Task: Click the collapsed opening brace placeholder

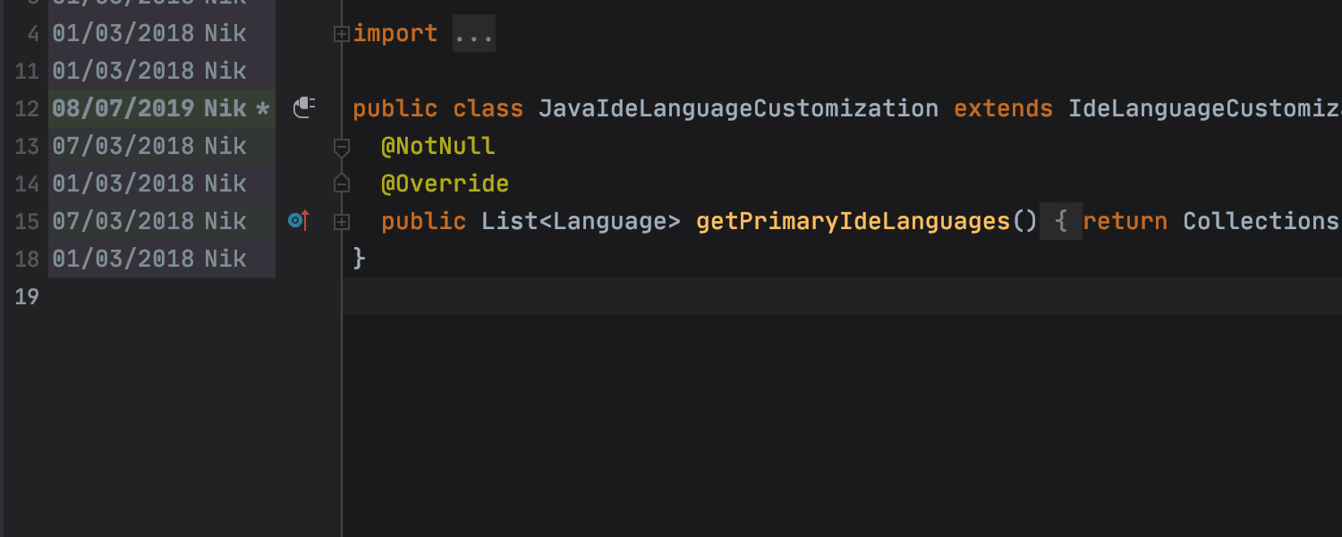Action: pos(1060,221)
